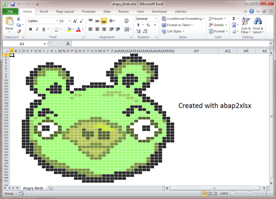Click the Paste icon
Viewport: 276px width, 199px height.
pyautogui.click(x=9, y=21)
